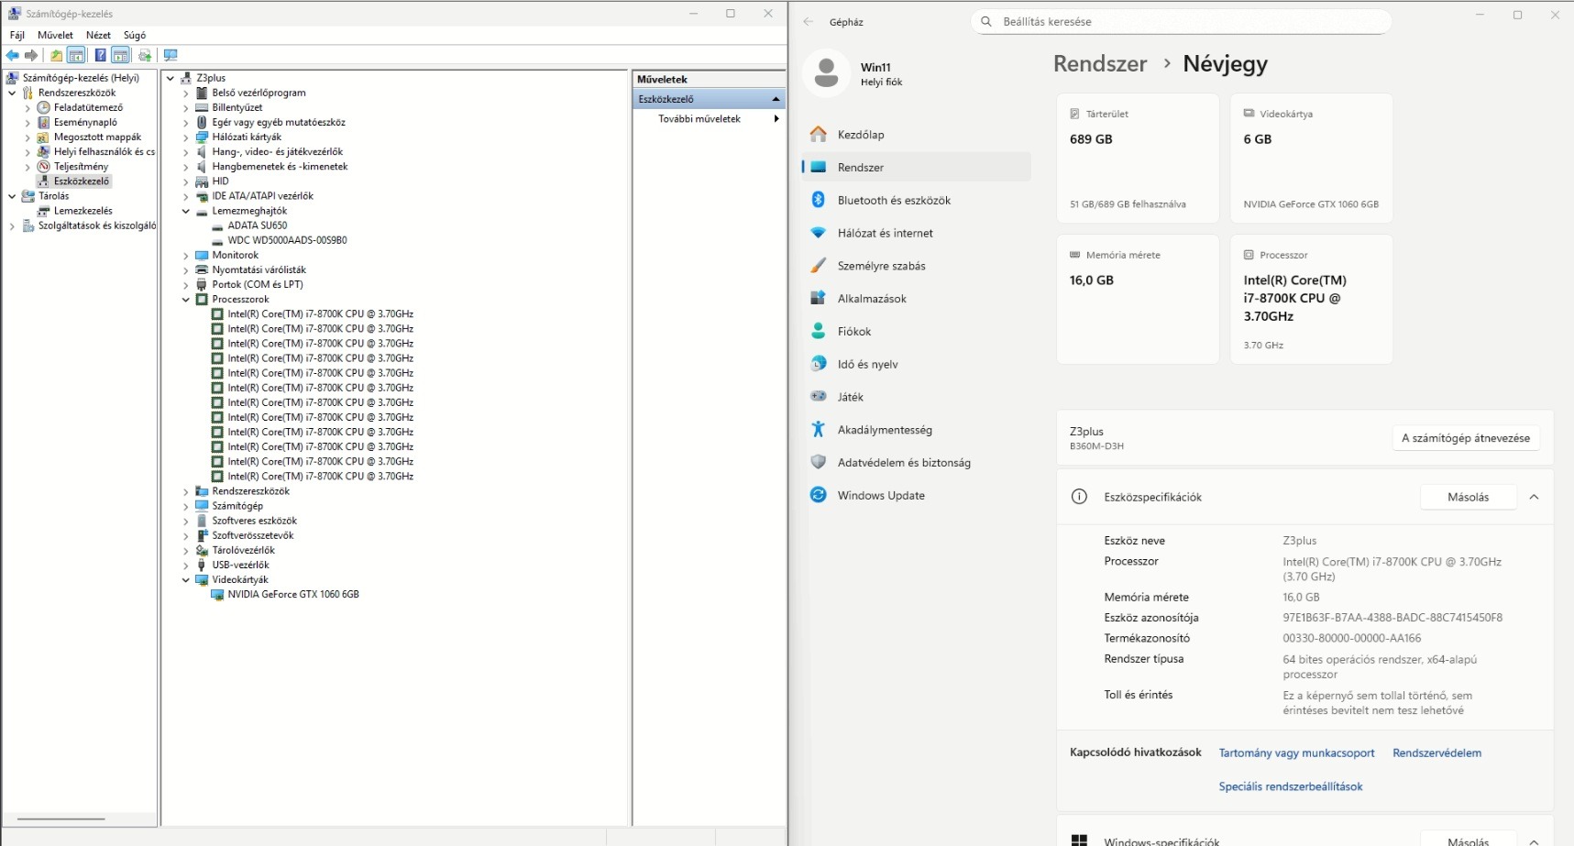Collapse the Videokártyák device category

pyautogui.click(x=186, y=580)
